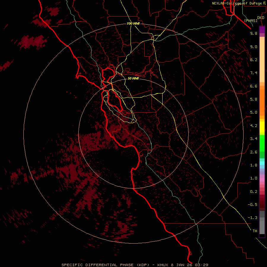Click the 8.2 legend value
This screenshot has width=267, height=267.
[x=254, y=60]
